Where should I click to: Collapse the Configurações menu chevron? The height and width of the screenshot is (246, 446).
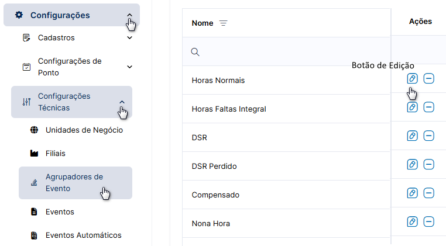[x=129, y=15]
